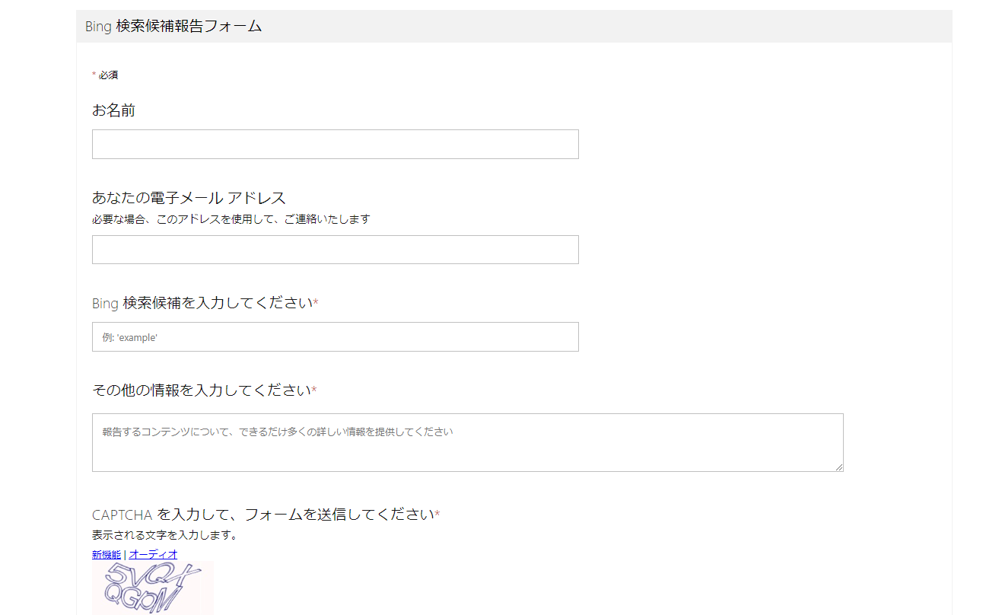
Task: Open the 新機能 CAPTCHA link
Action: (107, 554)
